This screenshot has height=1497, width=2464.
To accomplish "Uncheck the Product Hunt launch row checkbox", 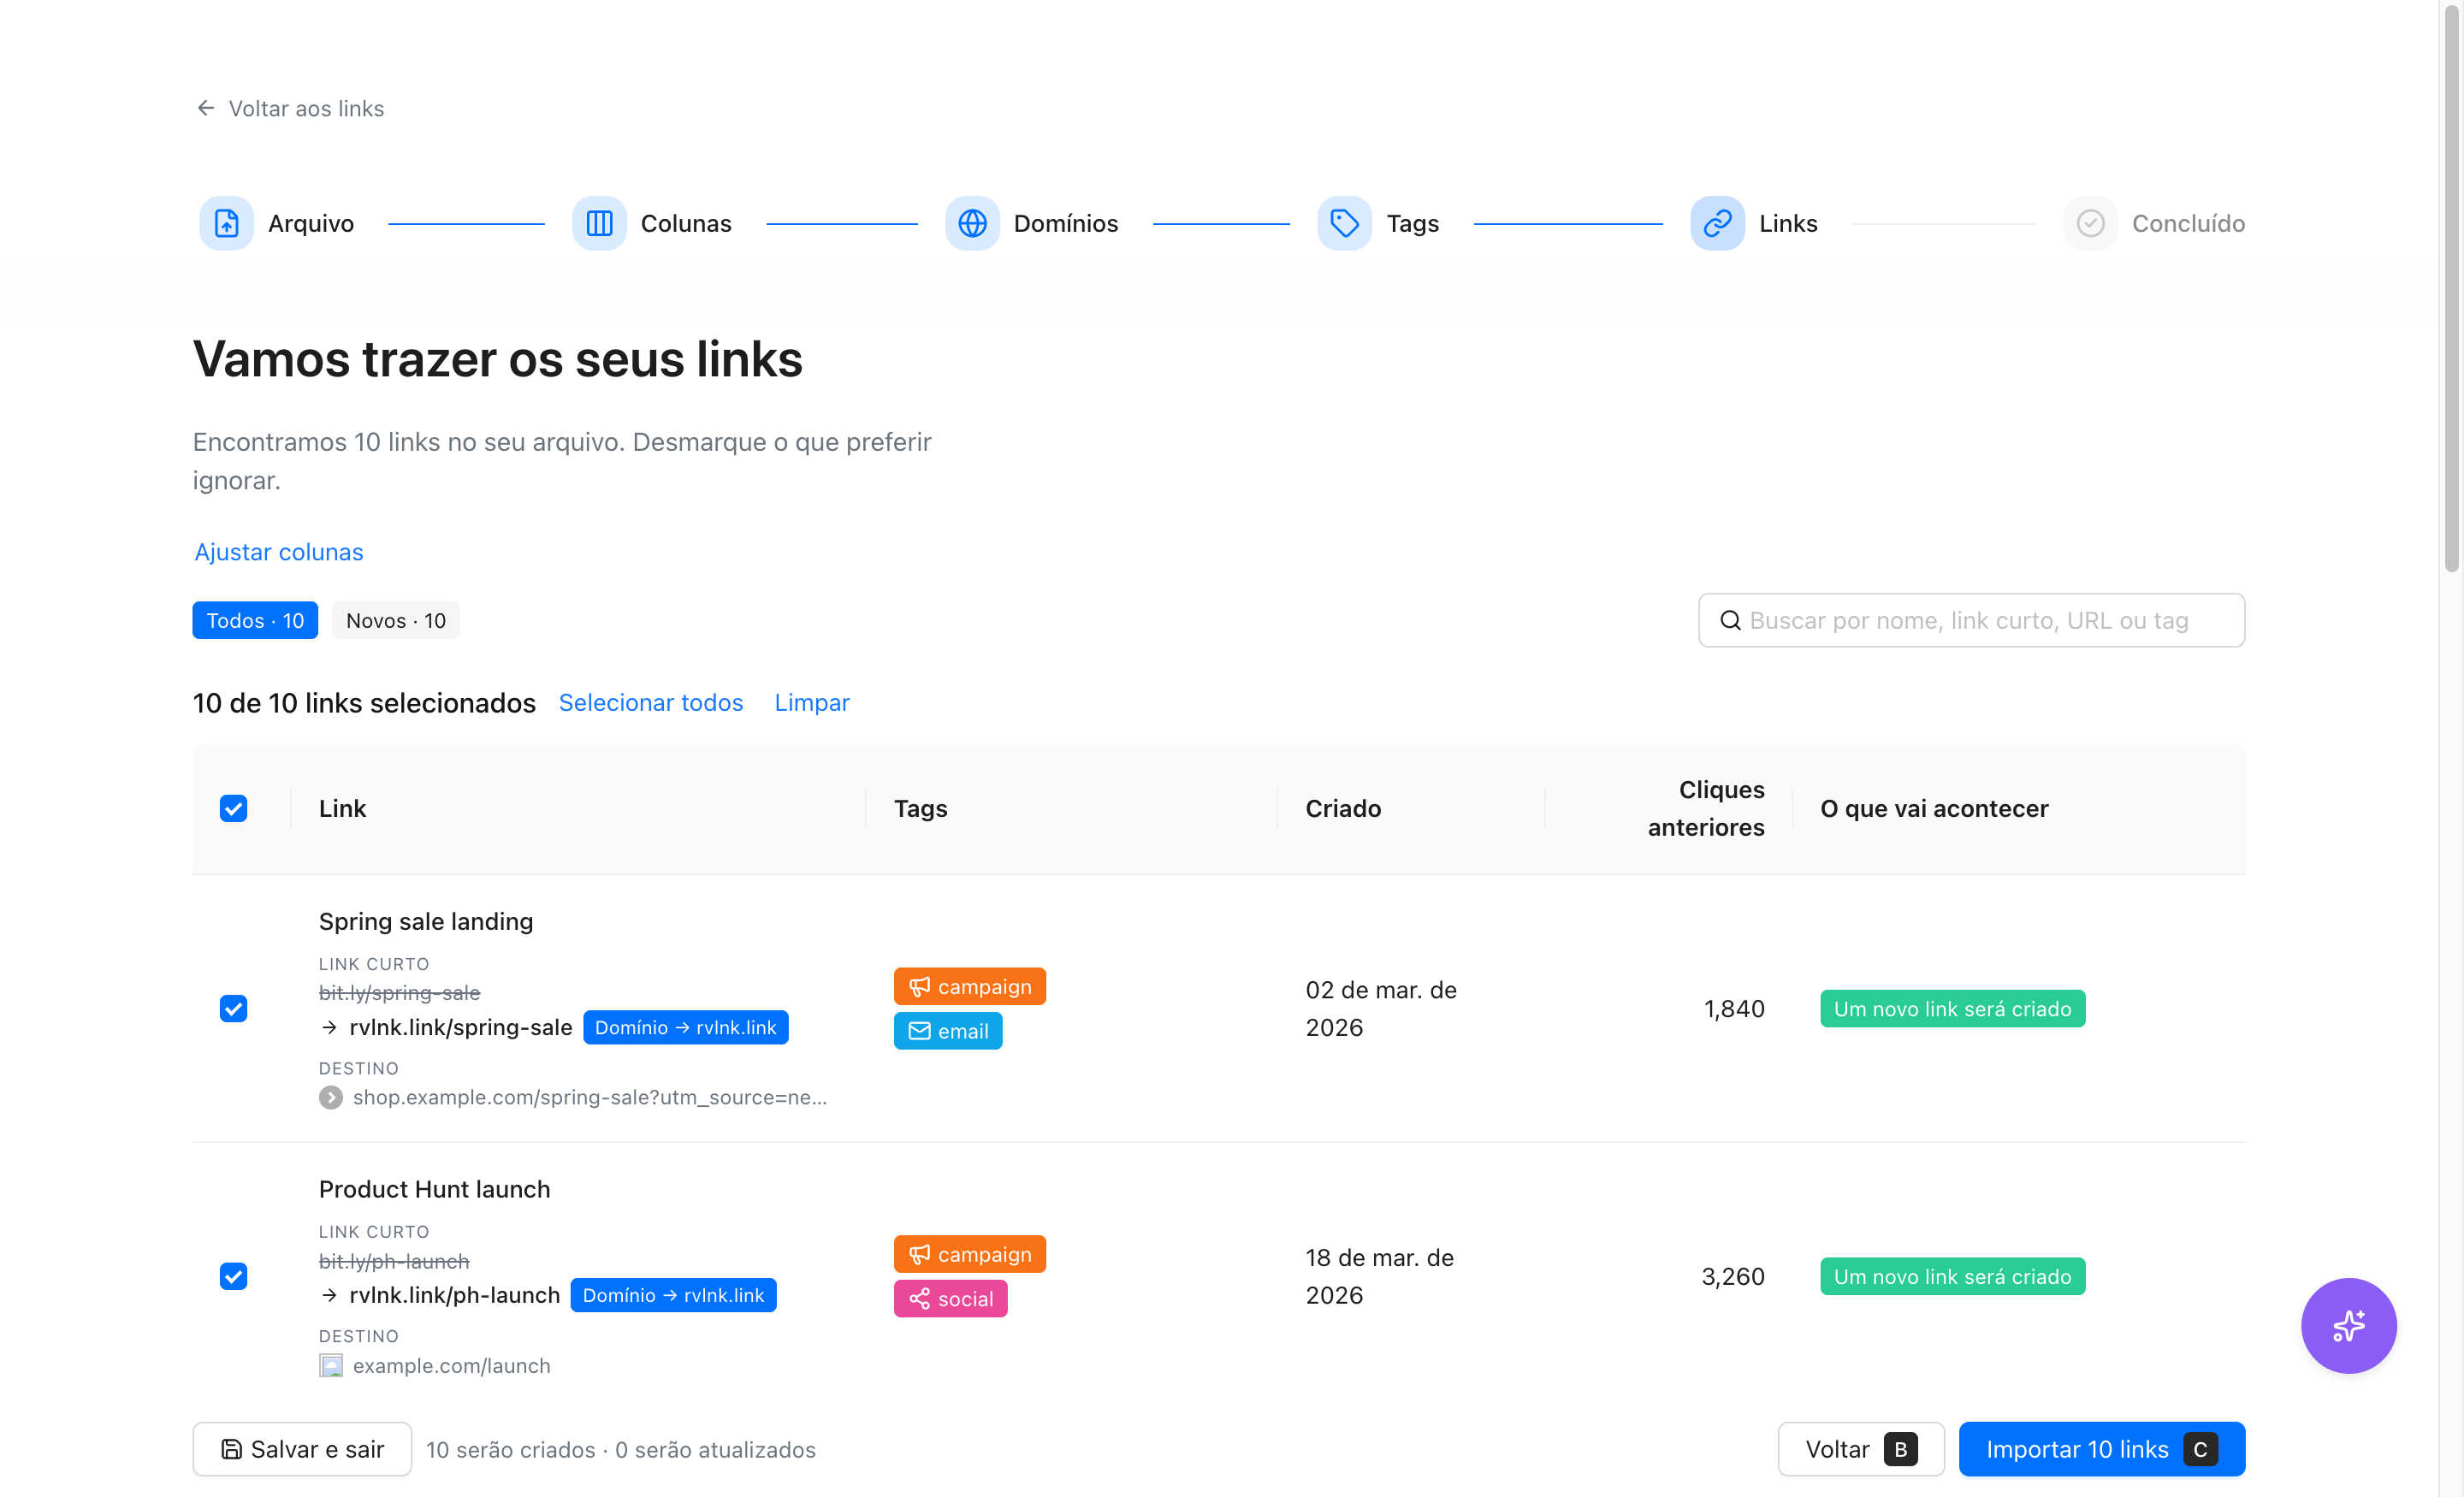I will pos(233,1276).
